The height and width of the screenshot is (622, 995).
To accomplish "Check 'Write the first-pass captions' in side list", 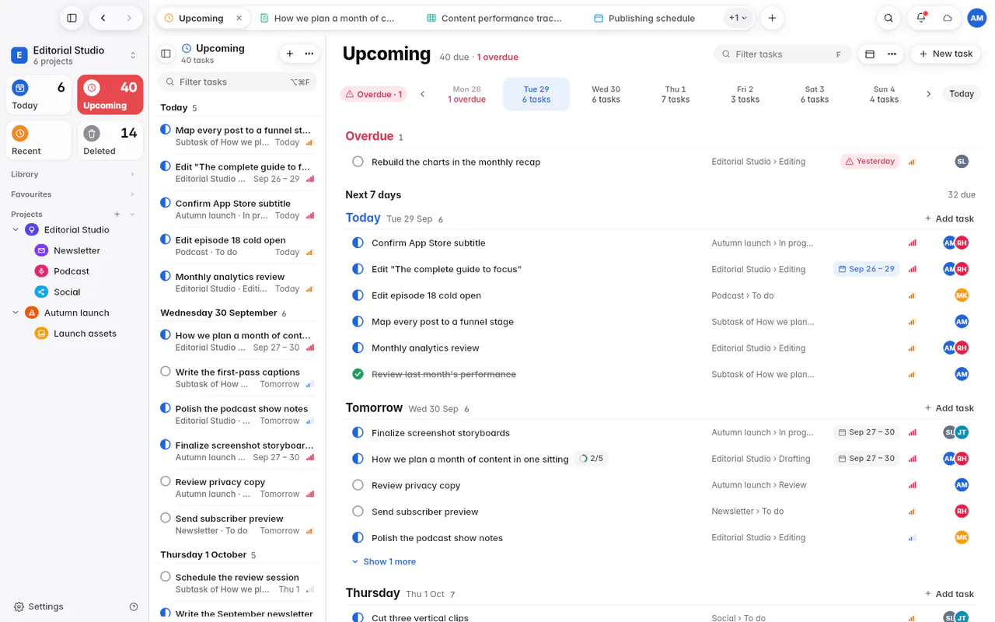I will pyautogui.click(x=166, y=372).
